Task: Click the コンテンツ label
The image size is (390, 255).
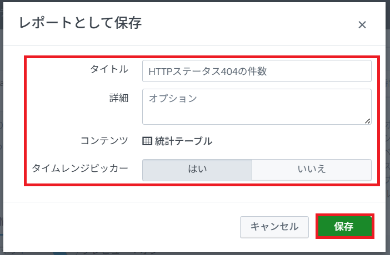Action: click(104, 140)
